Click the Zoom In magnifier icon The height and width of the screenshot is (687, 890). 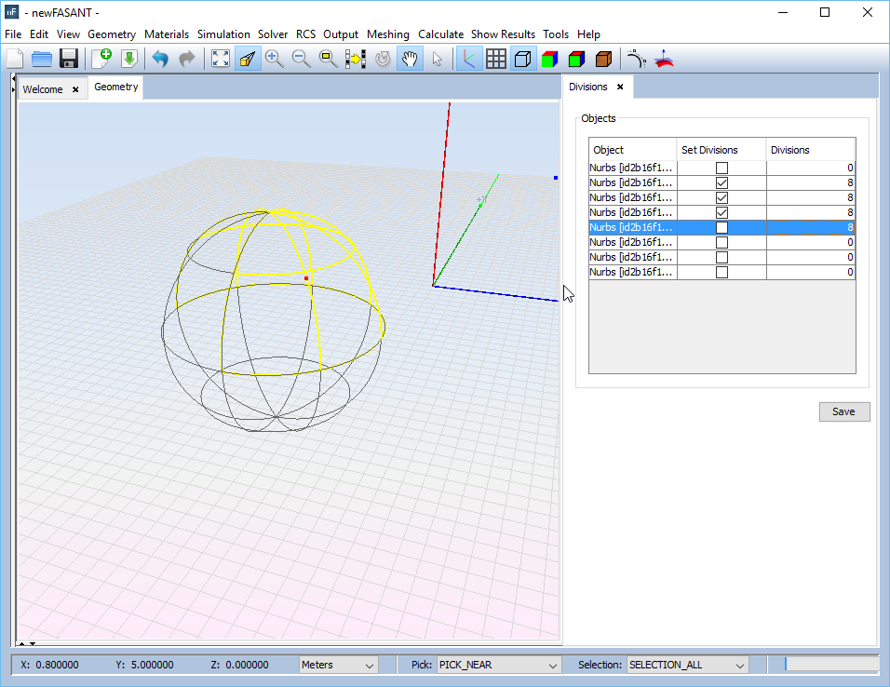tap(274, 59)
